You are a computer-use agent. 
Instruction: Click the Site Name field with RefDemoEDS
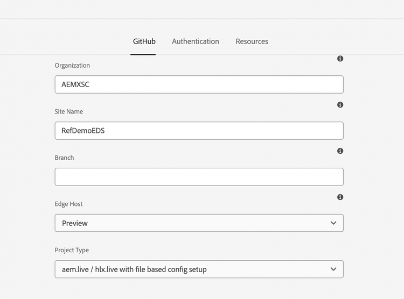click(x=199, y=131)
